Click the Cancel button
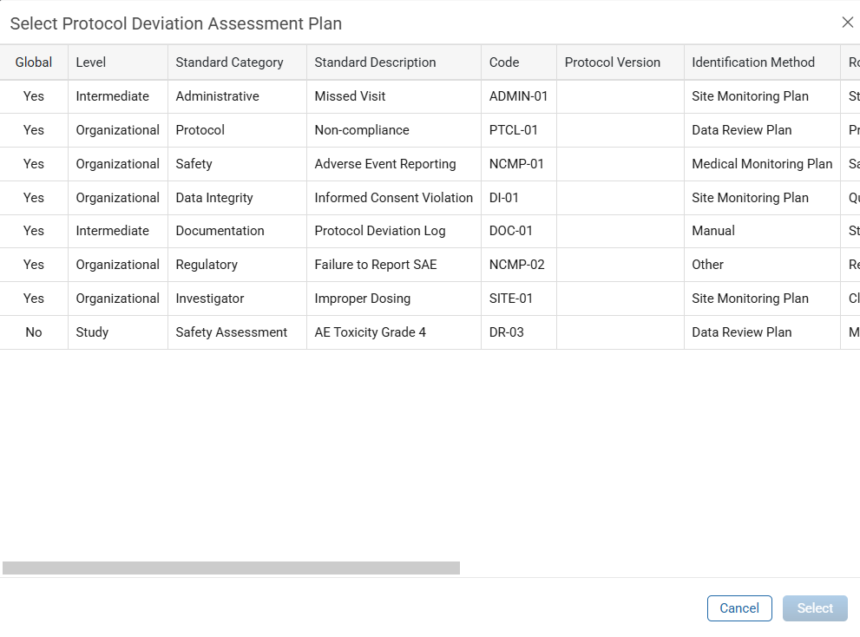This screenshot has height=637, width=860. [x=739, y=607]
